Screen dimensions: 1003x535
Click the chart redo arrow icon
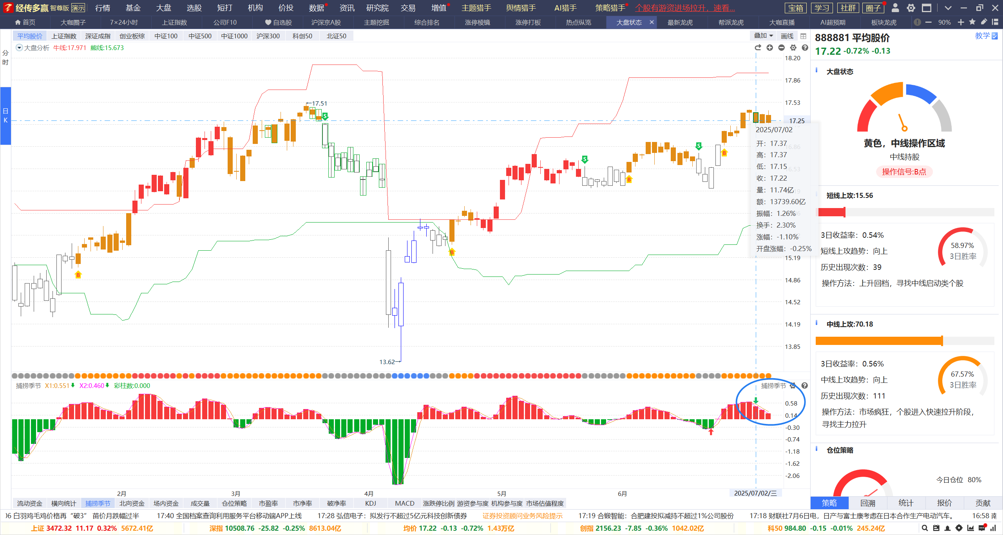click(x=758, y=48)
